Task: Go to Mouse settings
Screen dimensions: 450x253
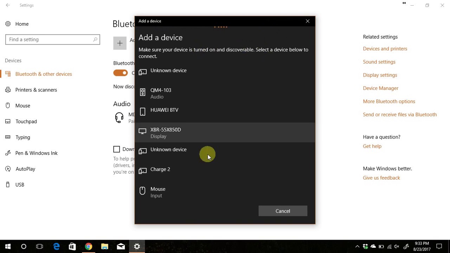Action: [x=23, y=105]
